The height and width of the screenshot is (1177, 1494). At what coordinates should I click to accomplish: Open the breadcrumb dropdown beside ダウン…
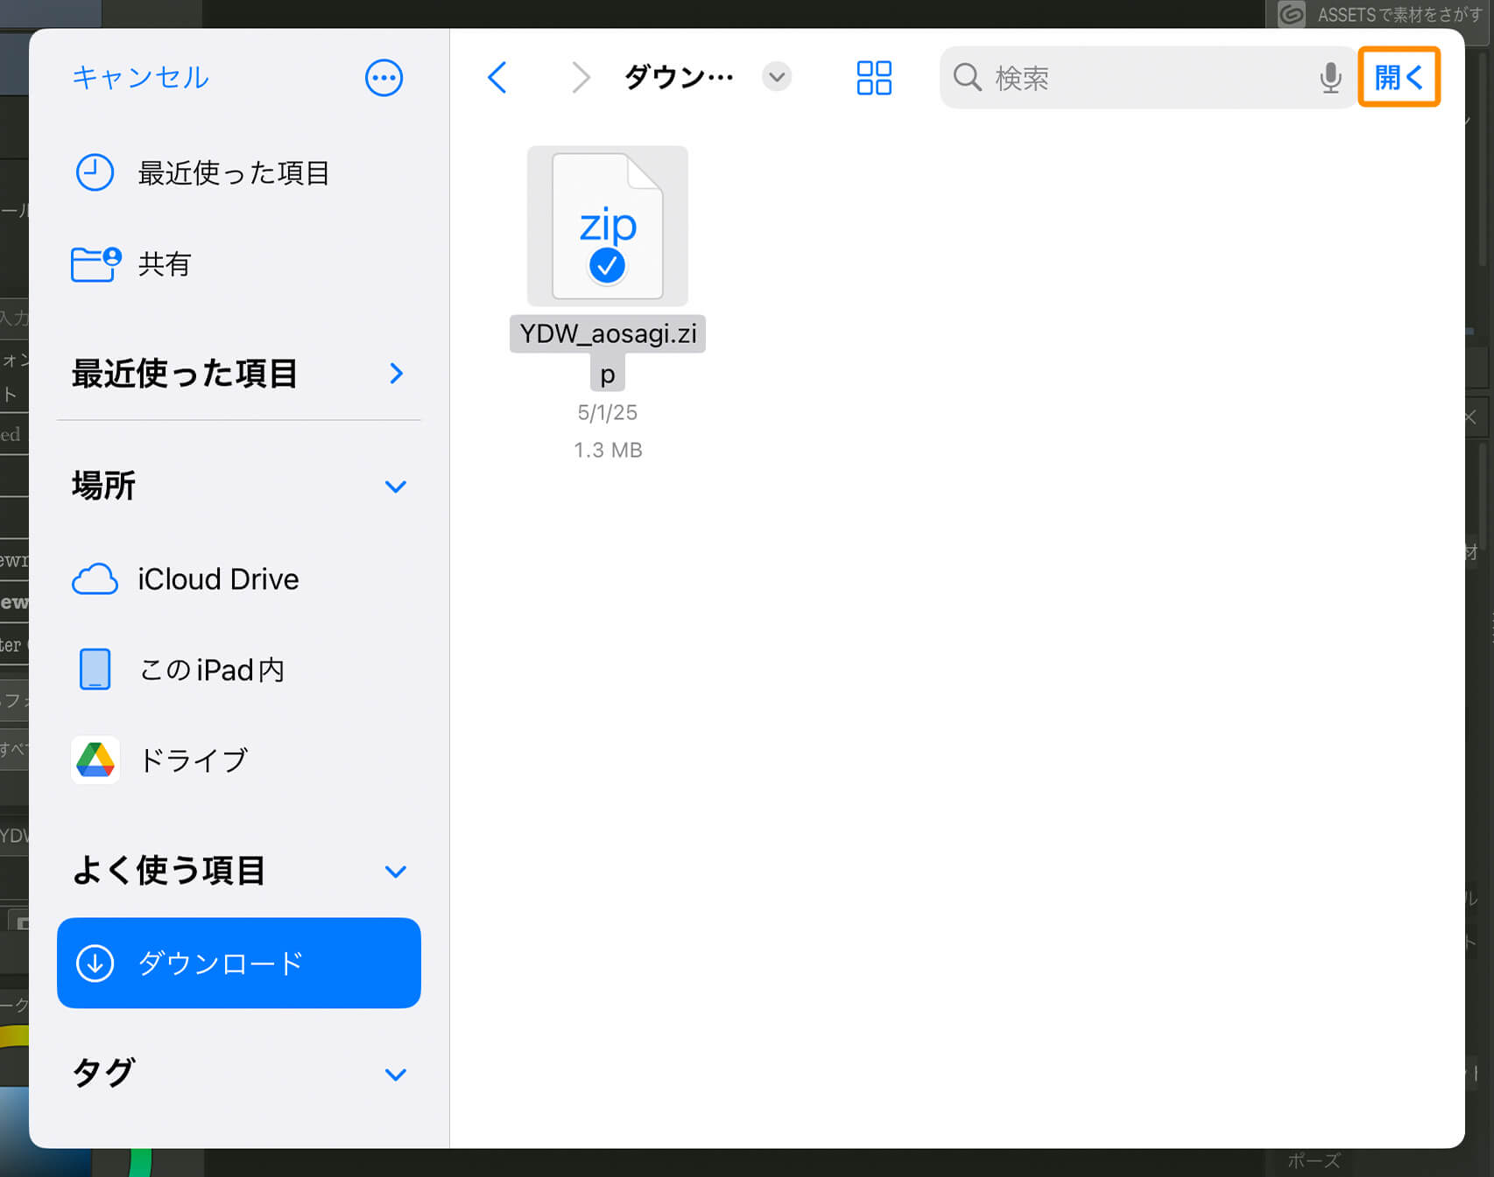click(x=776, y=77)
